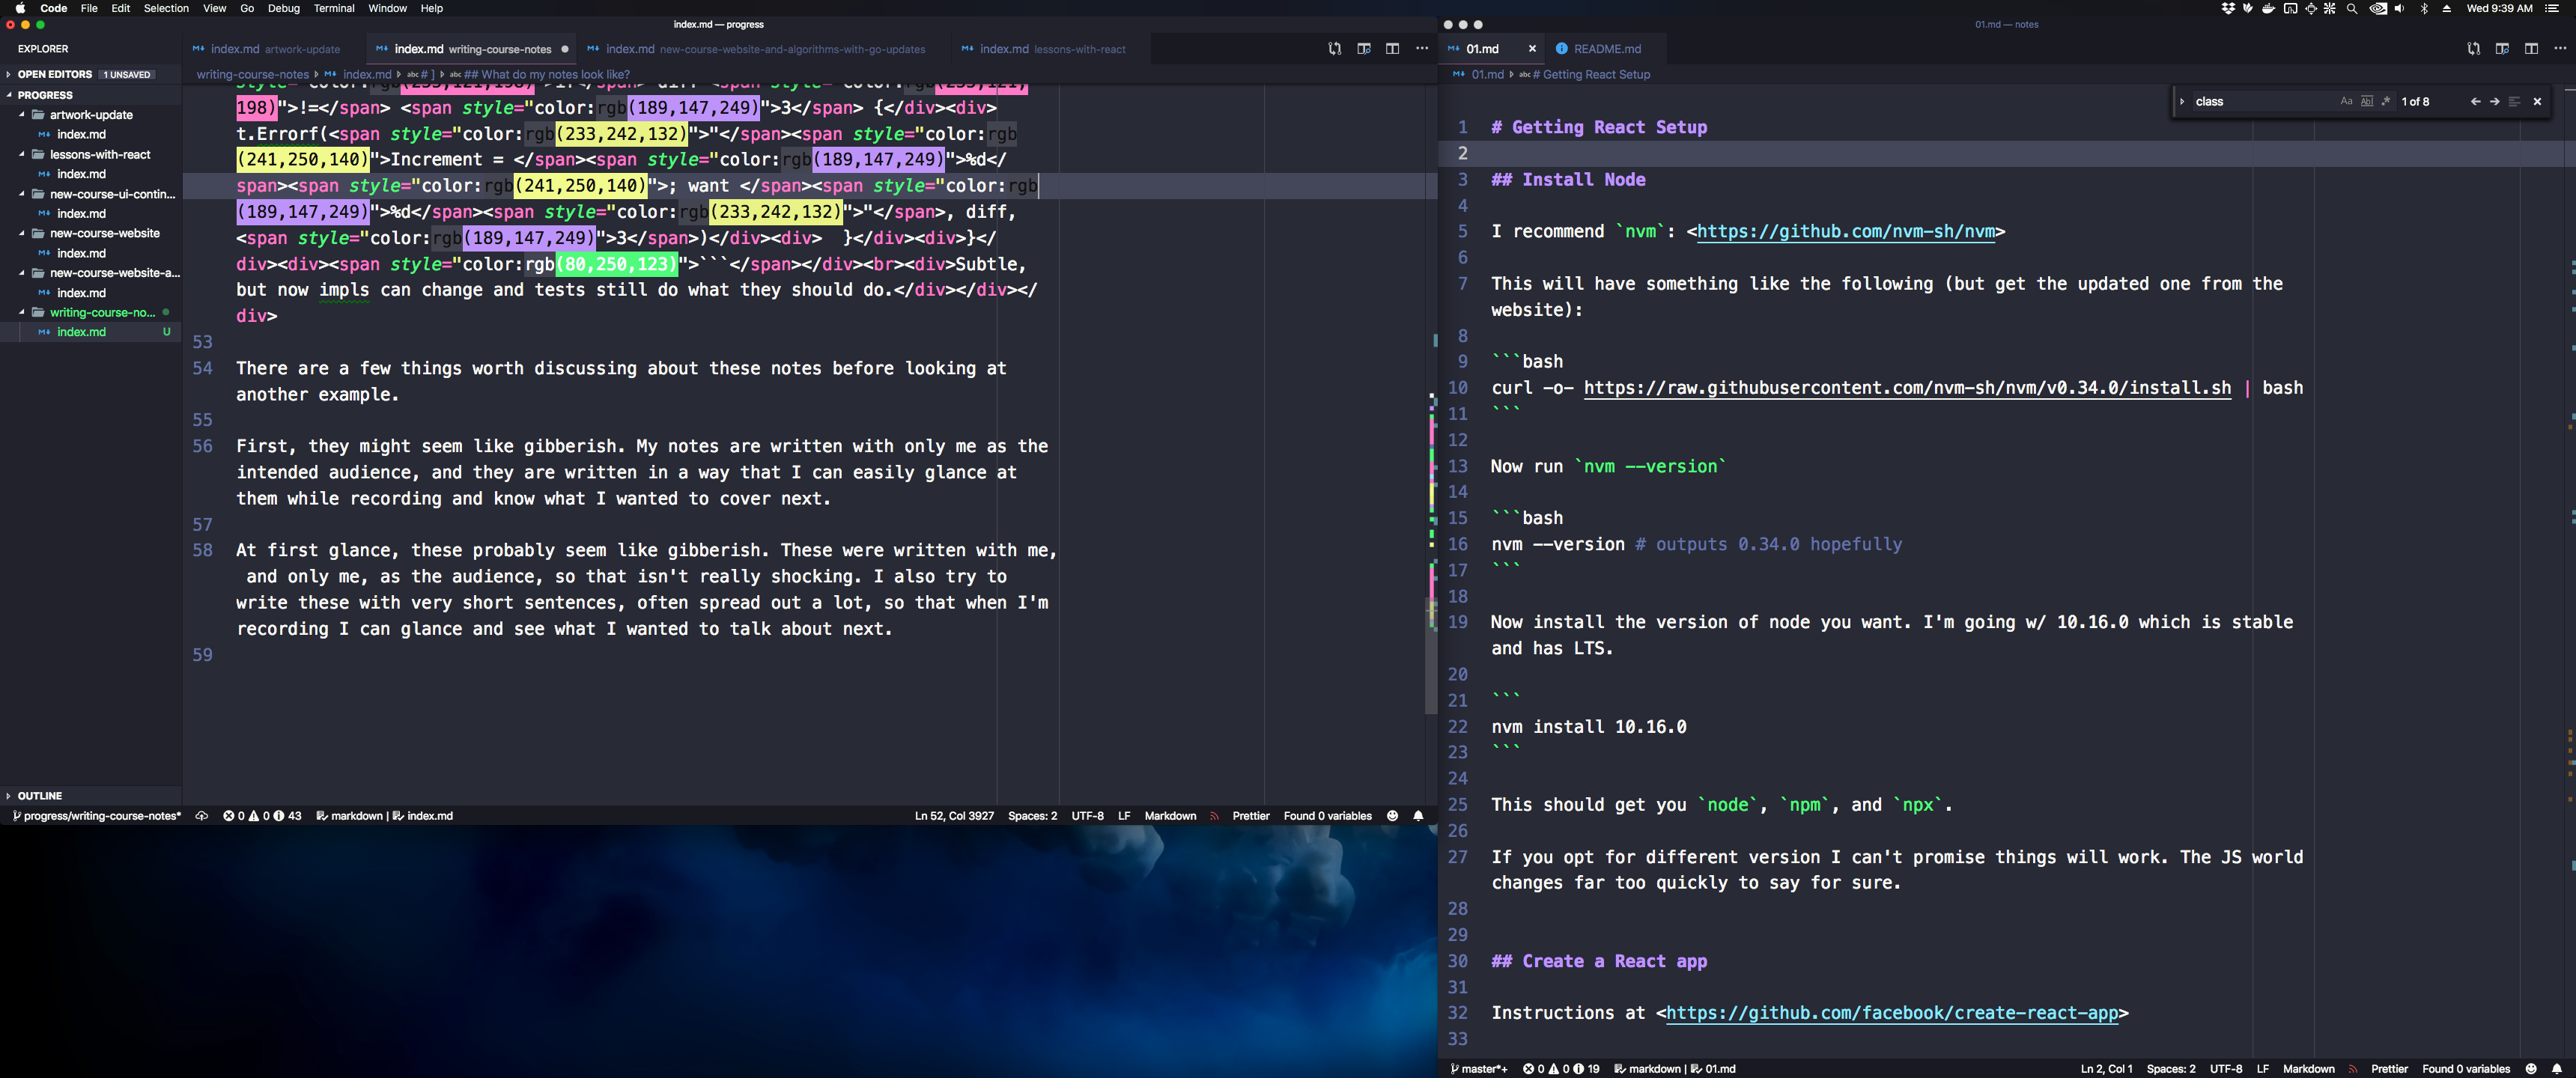Screen dimensions: 2576x1078
Task: Click master branch in notes status bar
Action: (x=1479, y=1069)
